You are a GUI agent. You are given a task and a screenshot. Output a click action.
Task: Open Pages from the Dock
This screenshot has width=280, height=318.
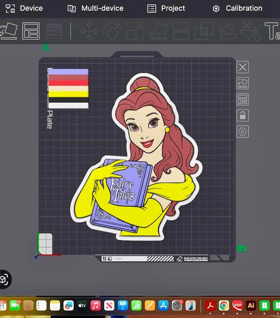[x=150, y=305]
